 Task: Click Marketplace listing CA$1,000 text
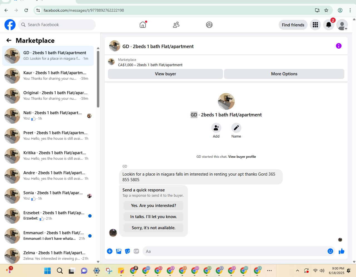[150, 65]
